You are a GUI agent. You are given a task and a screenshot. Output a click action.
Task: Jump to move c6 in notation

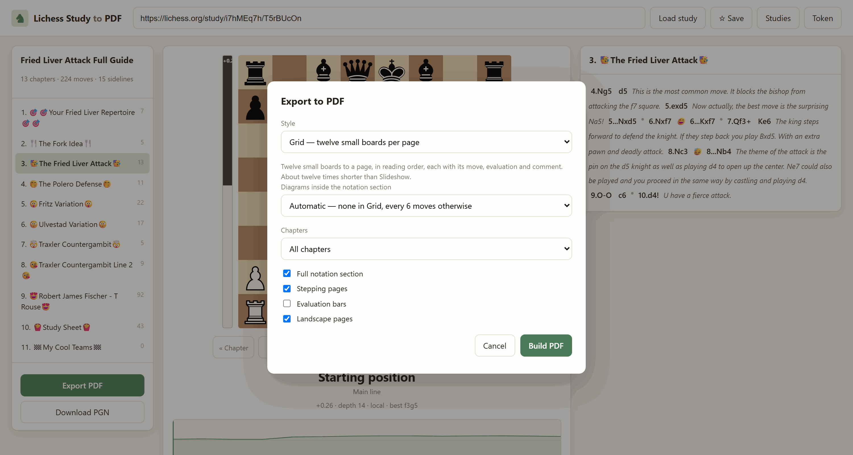point(622,195)
